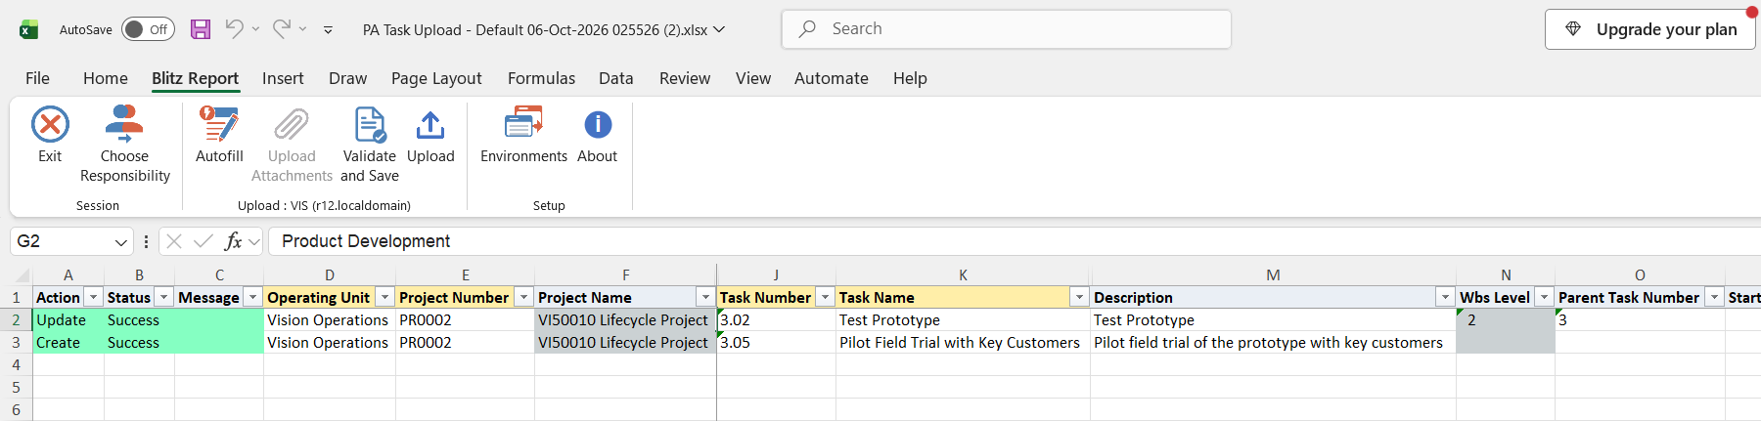1761x421 pixels.
Task: Select cell with Create action
Action: 68,343
